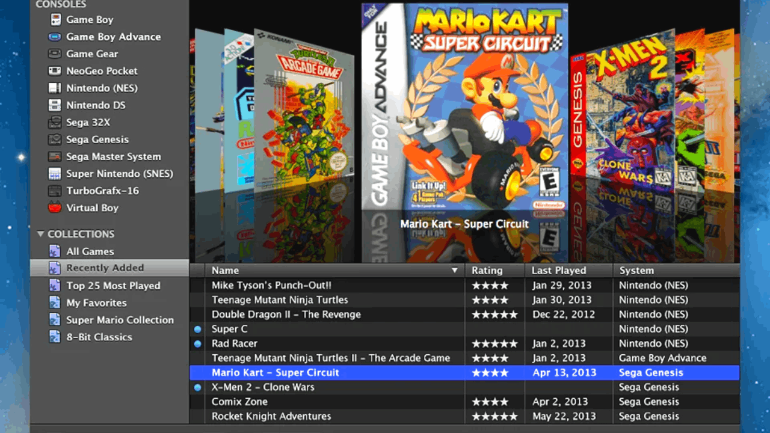Click the blue dot beside X-Men 2
Screen dimensions: 770x433
click(197, 387)
